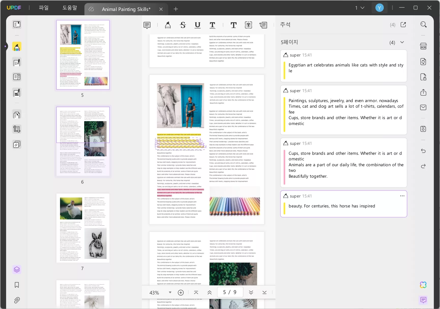Jump to the next page with the down arrow
Screen dimensions: 440x309
(x=251, y=292)
